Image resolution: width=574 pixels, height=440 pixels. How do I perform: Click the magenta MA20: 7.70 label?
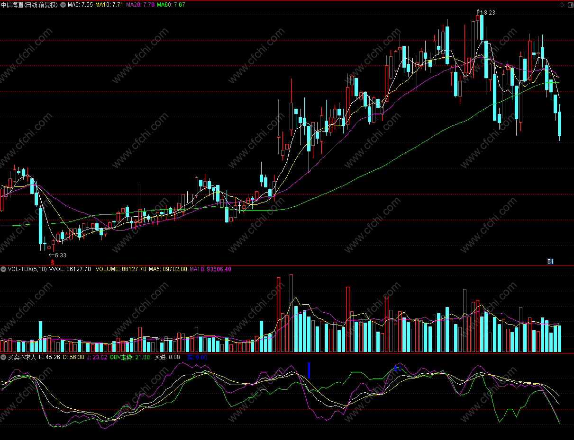point(140,5)
